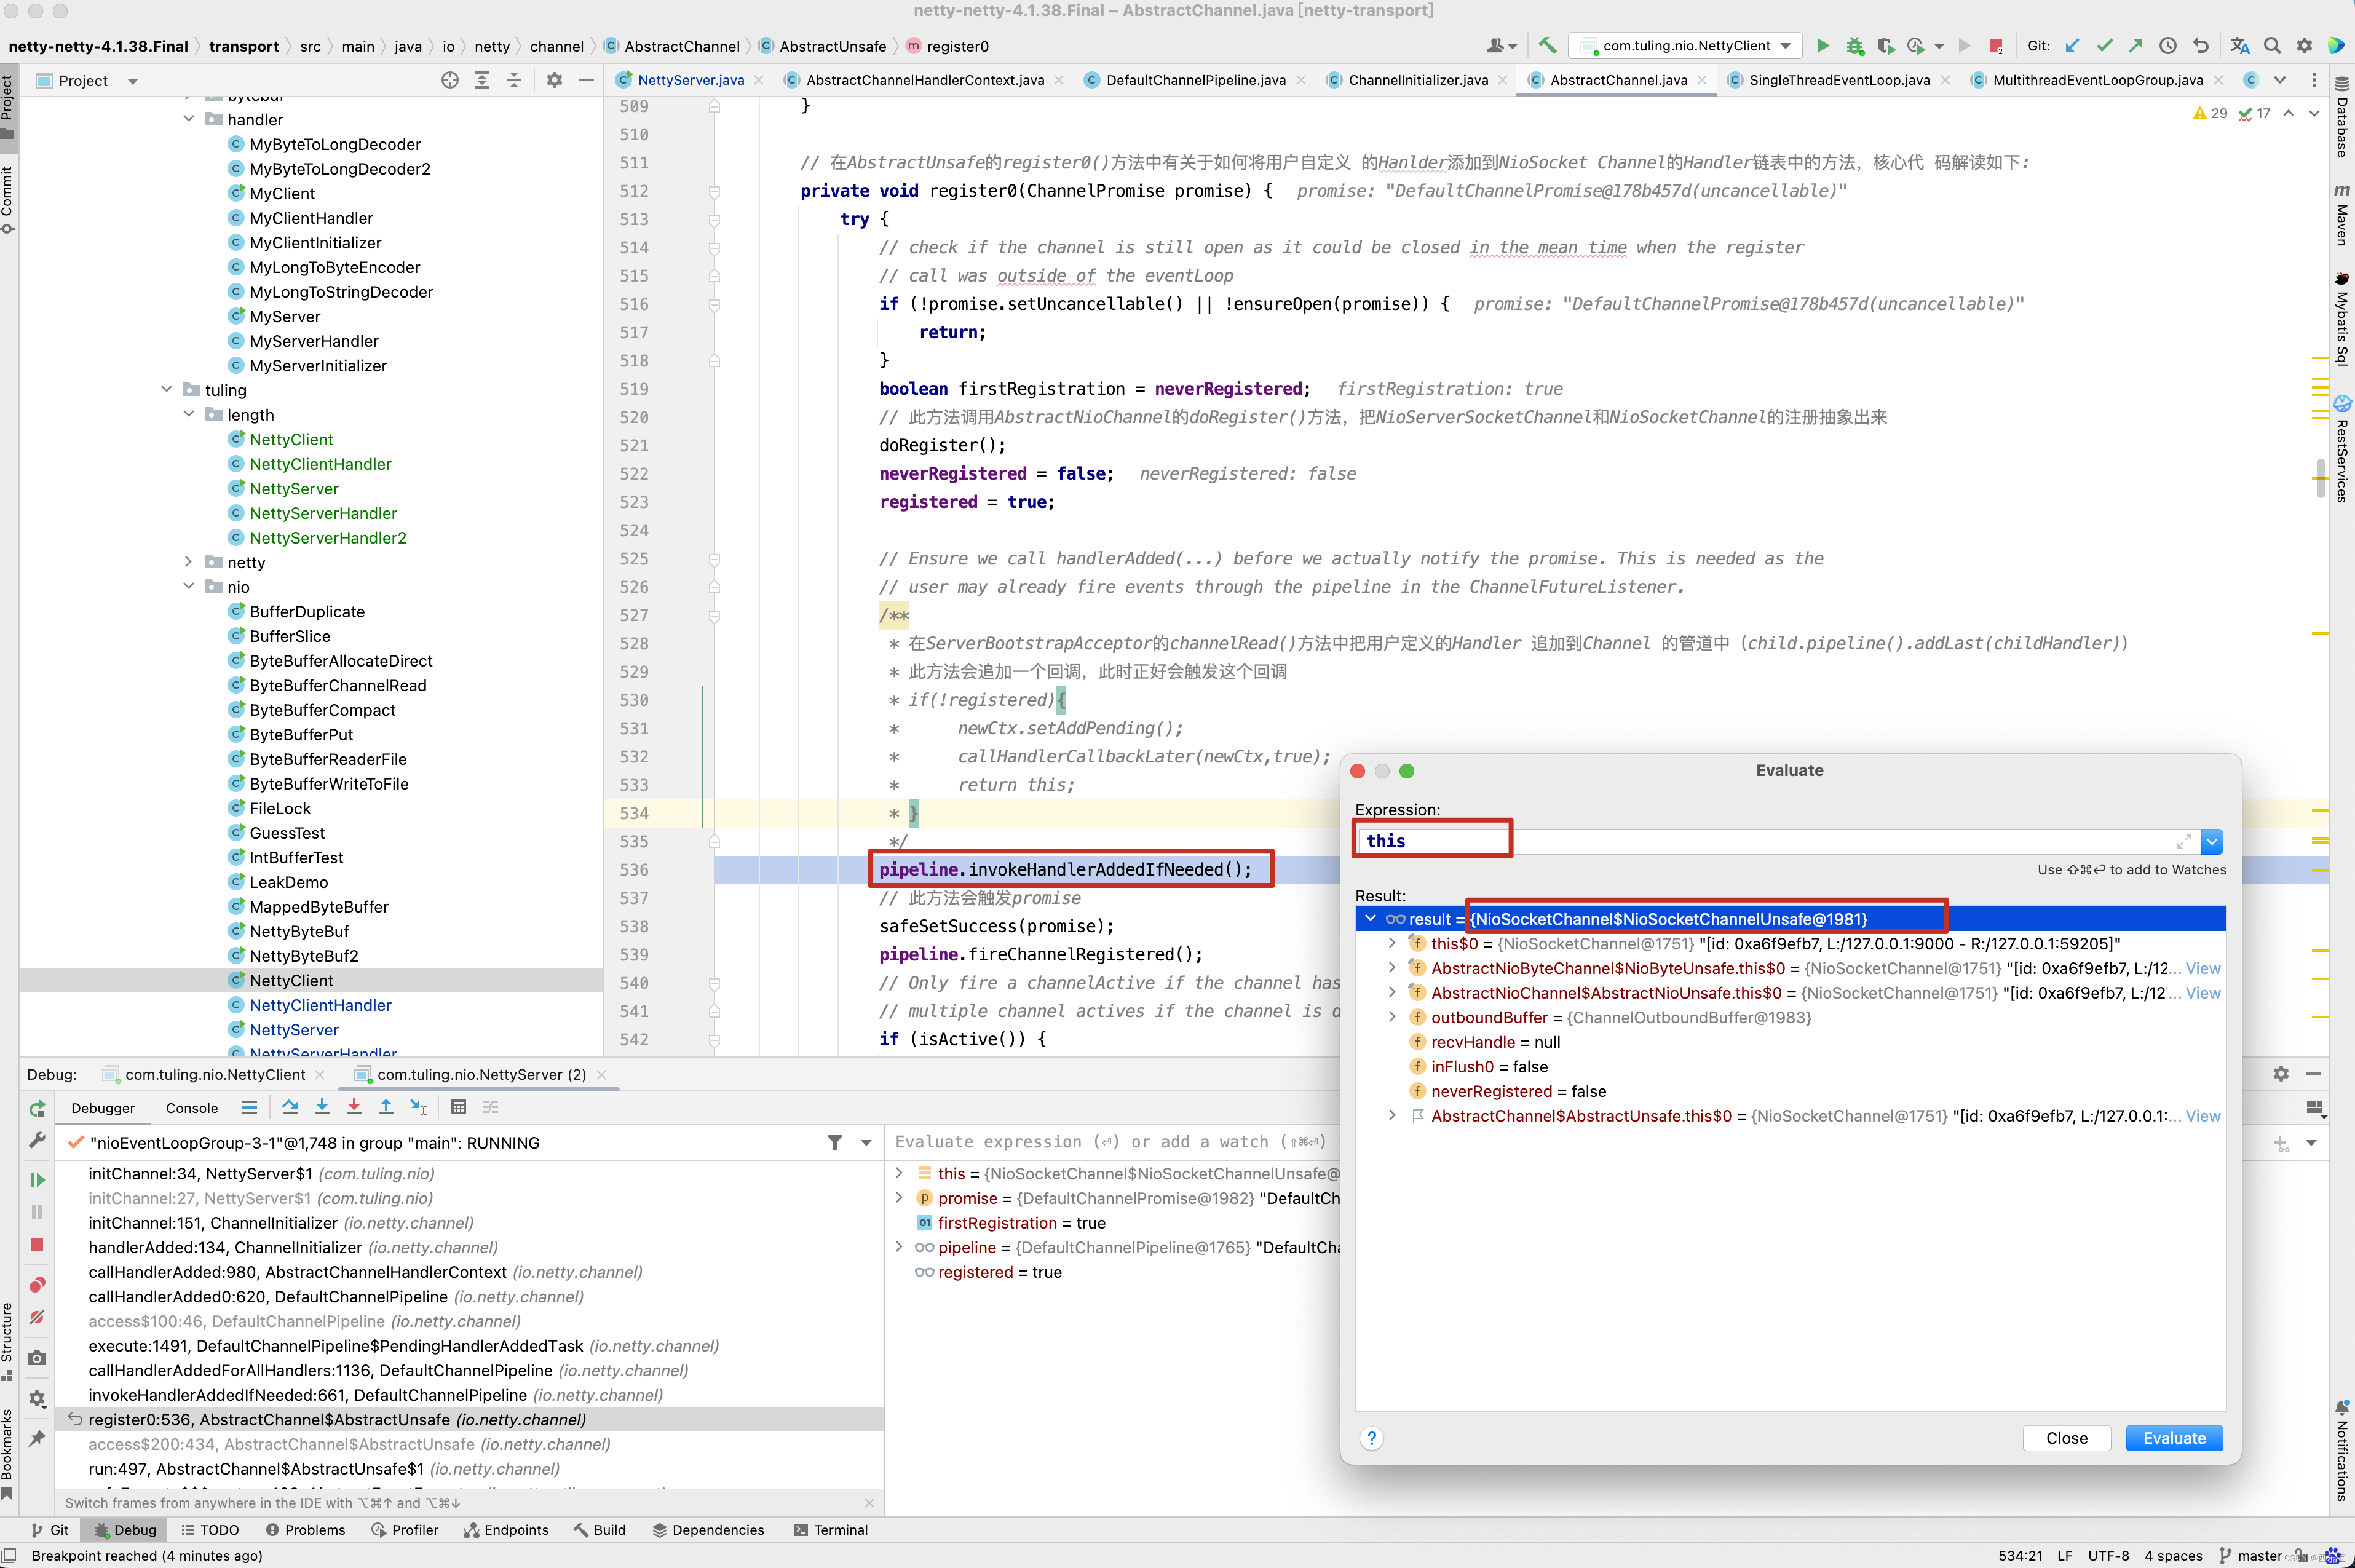This screenshot has width=2355, height=1568.
Task: Click the Step Over debugger icon
Action: 290,1107
